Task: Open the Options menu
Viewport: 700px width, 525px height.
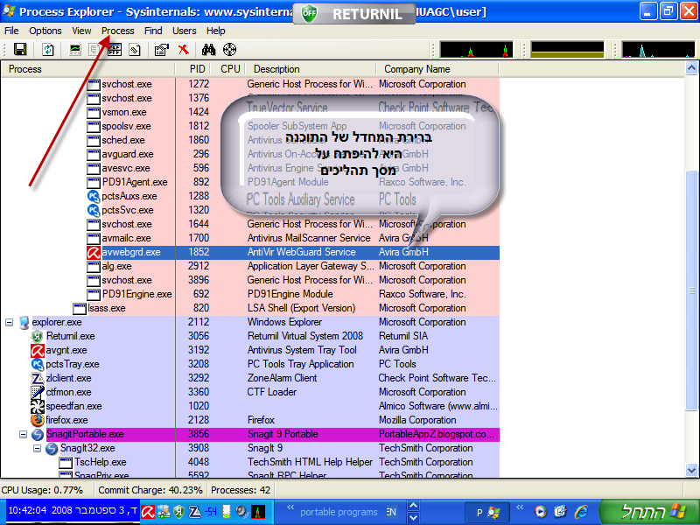Action: (x=45, y=31)
